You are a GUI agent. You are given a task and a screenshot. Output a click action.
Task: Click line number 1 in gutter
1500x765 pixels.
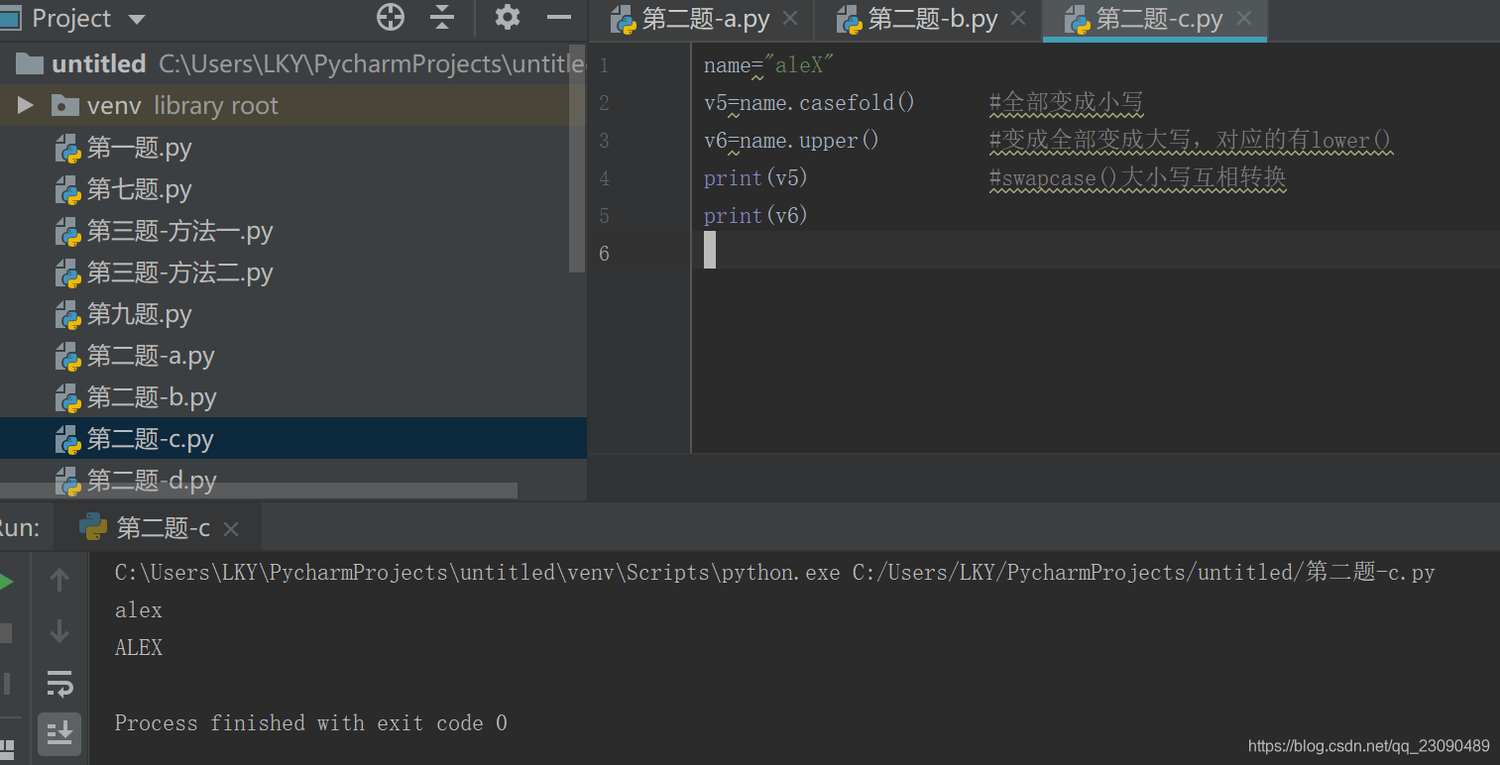[x=604, y=65]
